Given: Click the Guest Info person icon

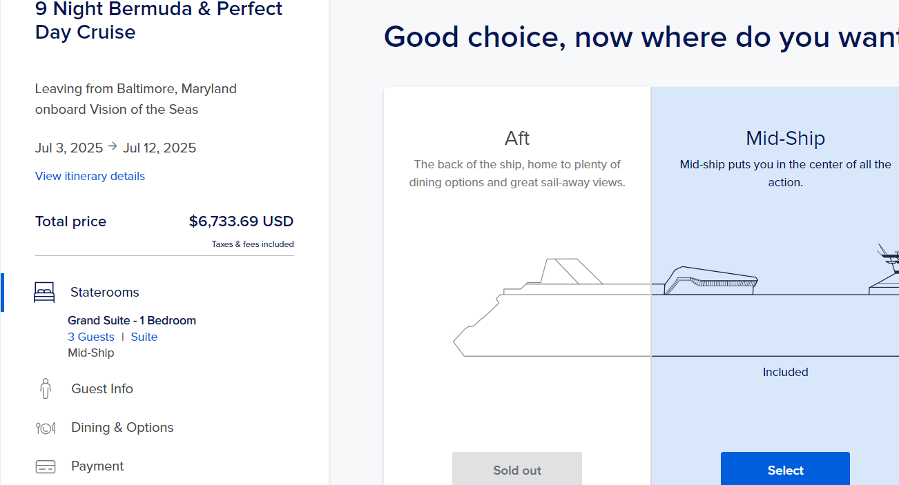Looking at the screenshot, I should (45, 388).
